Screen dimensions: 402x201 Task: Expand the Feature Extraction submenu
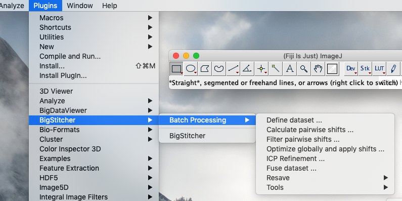point(94,168)
